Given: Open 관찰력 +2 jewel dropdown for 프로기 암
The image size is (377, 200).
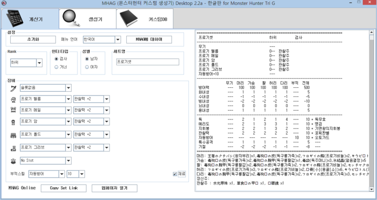Looking at the screenshot, I should [107, 121].
